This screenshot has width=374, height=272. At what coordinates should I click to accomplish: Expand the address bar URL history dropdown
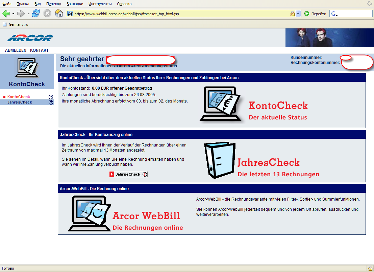point(298,14)
